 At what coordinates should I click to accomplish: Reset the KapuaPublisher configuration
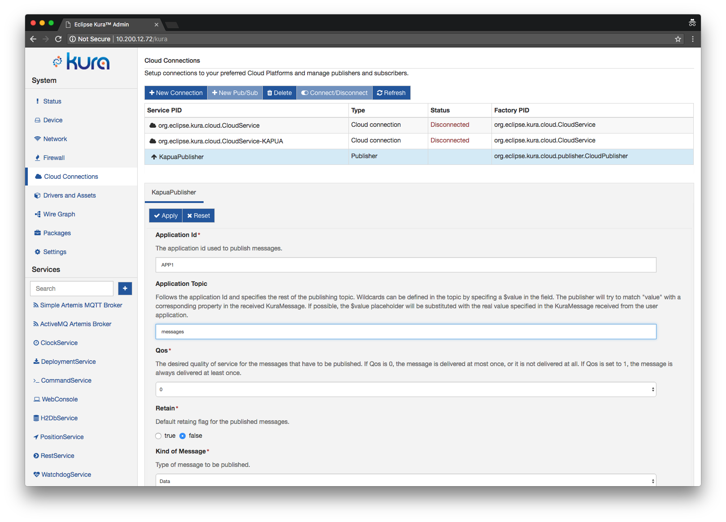pos(199,216)
